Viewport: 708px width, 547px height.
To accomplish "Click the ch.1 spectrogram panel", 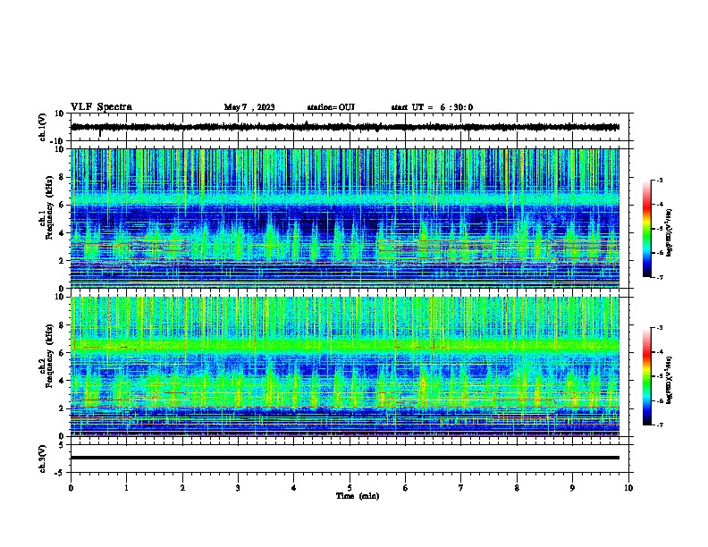I will click(345, 218).
